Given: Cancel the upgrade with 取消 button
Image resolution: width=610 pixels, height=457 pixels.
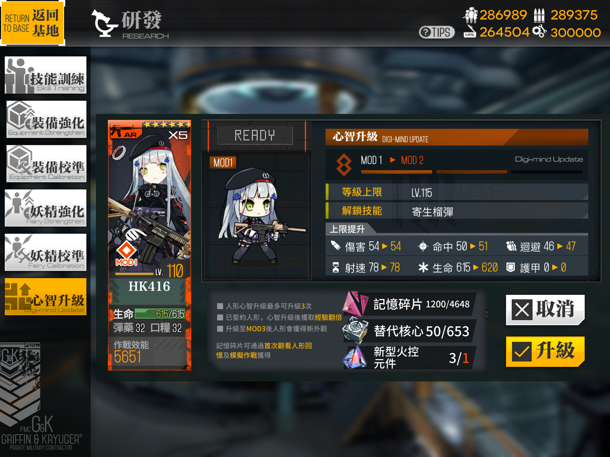Looking at the screenshot, I should (545, 310).
